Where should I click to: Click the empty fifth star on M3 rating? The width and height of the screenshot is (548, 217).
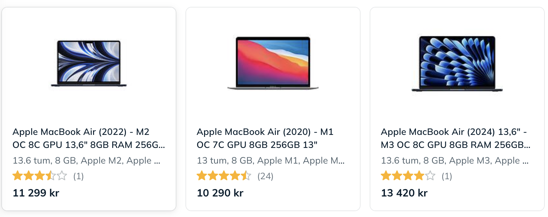pyautogui.click(x=430, y=176)
